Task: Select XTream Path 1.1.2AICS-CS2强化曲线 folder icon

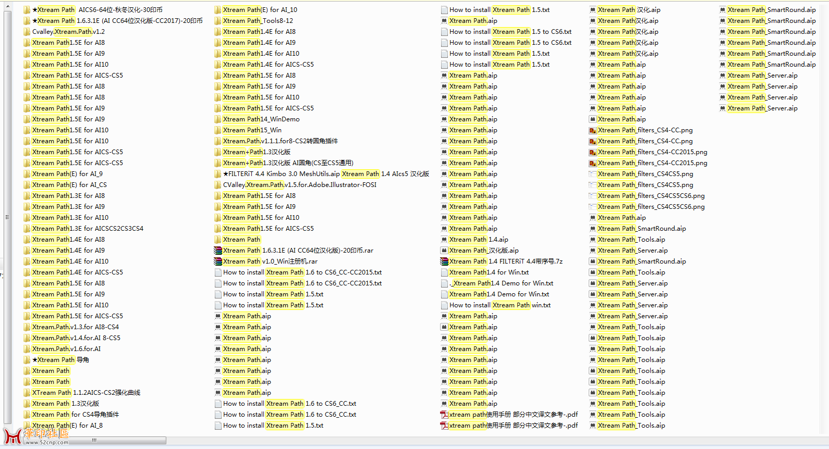Action: coord(27,393)
